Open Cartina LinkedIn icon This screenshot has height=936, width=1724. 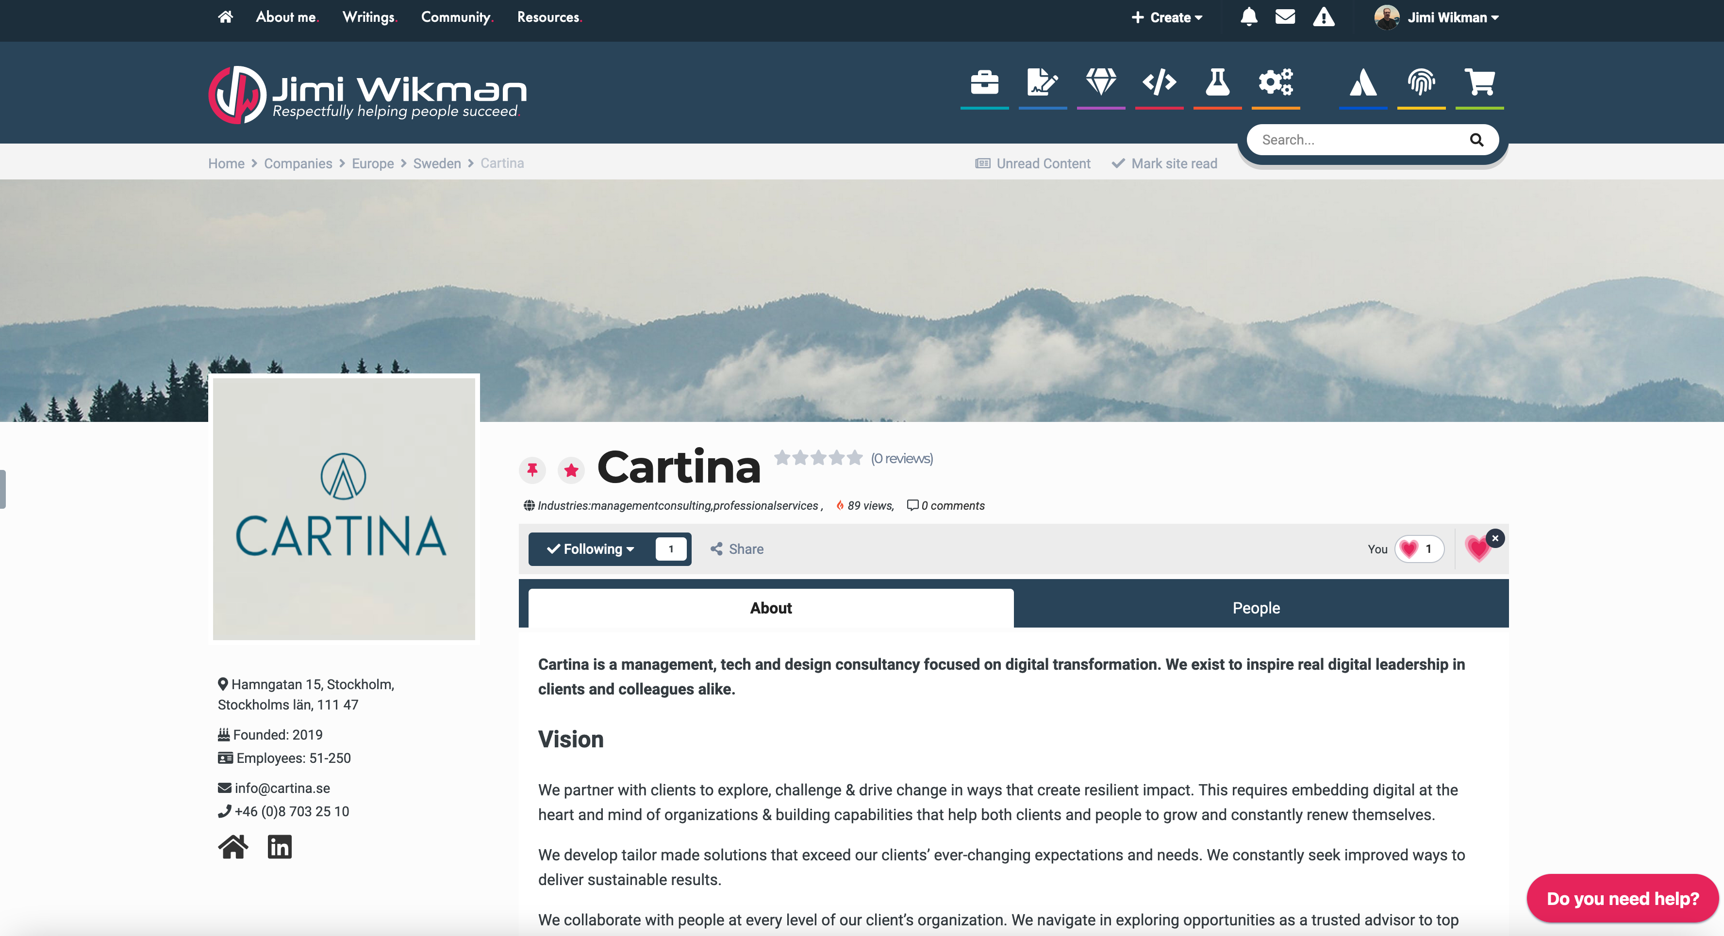tap(280, 847)
